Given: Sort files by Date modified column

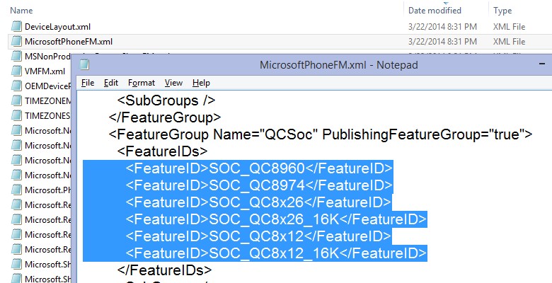Looking at the screenshot, I should [435, 11].
